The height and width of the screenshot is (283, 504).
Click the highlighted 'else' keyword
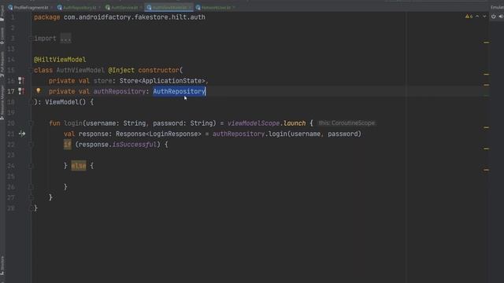pyautogui.click(x=79, y=166)
